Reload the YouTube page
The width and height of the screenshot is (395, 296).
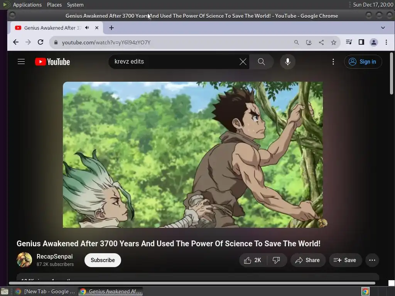point(41,42)
